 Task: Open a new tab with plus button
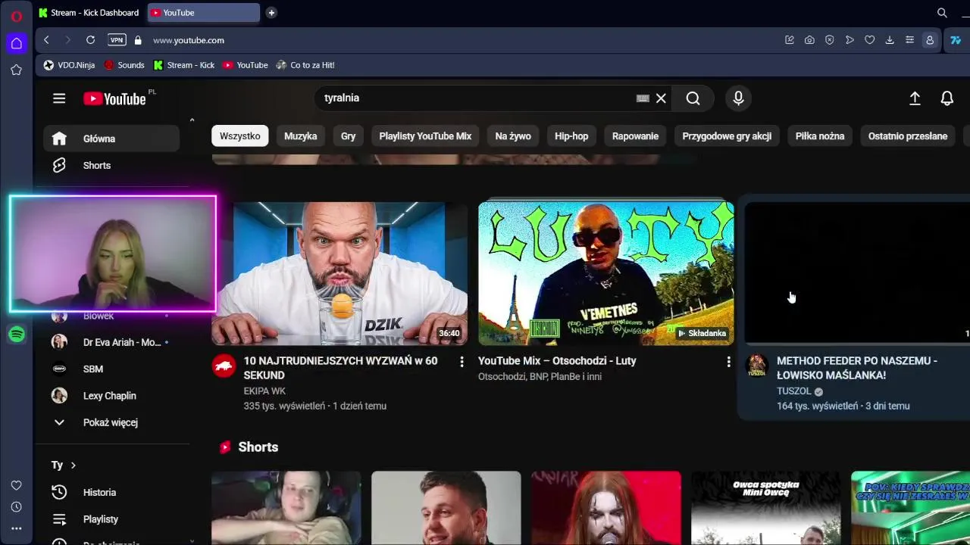pos(271,12)
